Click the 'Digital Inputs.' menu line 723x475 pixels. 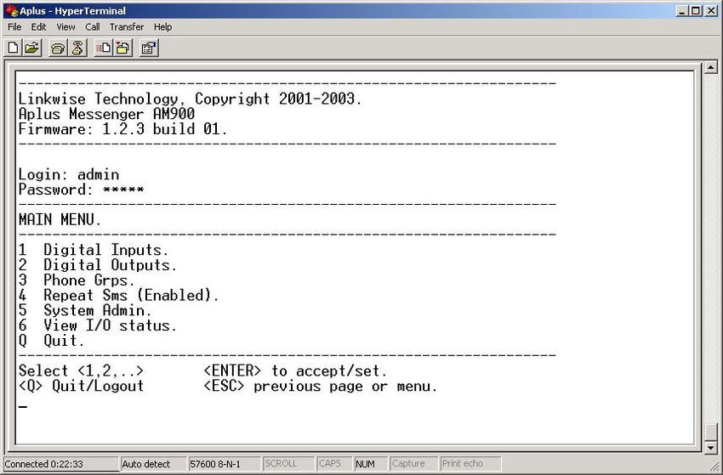94,250
